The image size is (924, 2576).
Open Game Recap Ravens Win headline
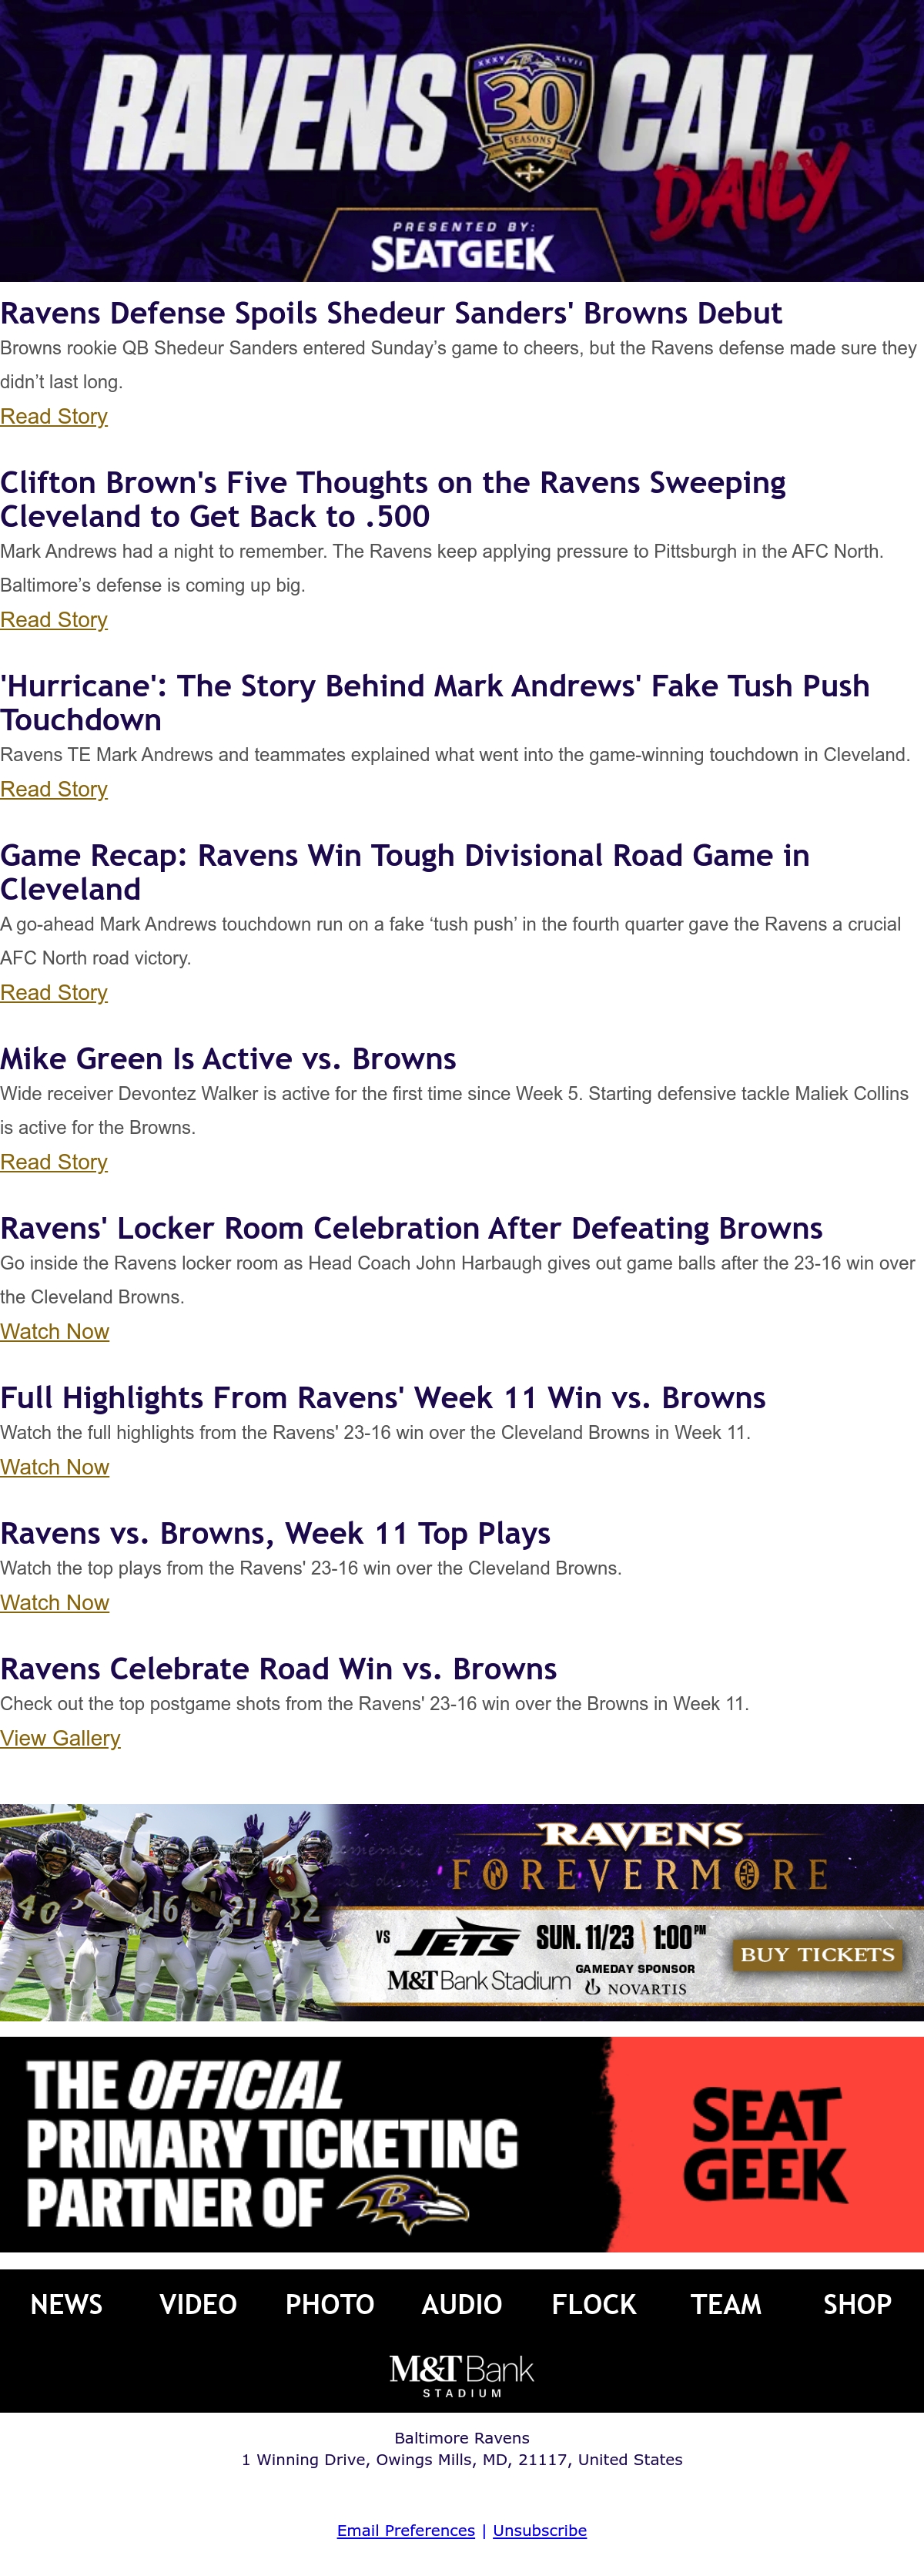coord(405,872)
